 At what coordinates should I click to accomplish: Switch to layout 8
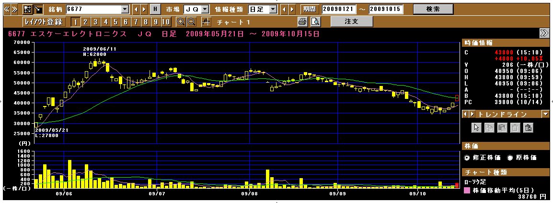pyautogui.click(x=146, y=22)
